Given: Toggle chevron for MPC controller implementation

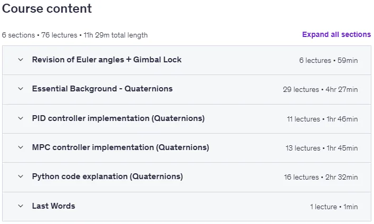Looking at the screenshot, I should click(21, 147).
